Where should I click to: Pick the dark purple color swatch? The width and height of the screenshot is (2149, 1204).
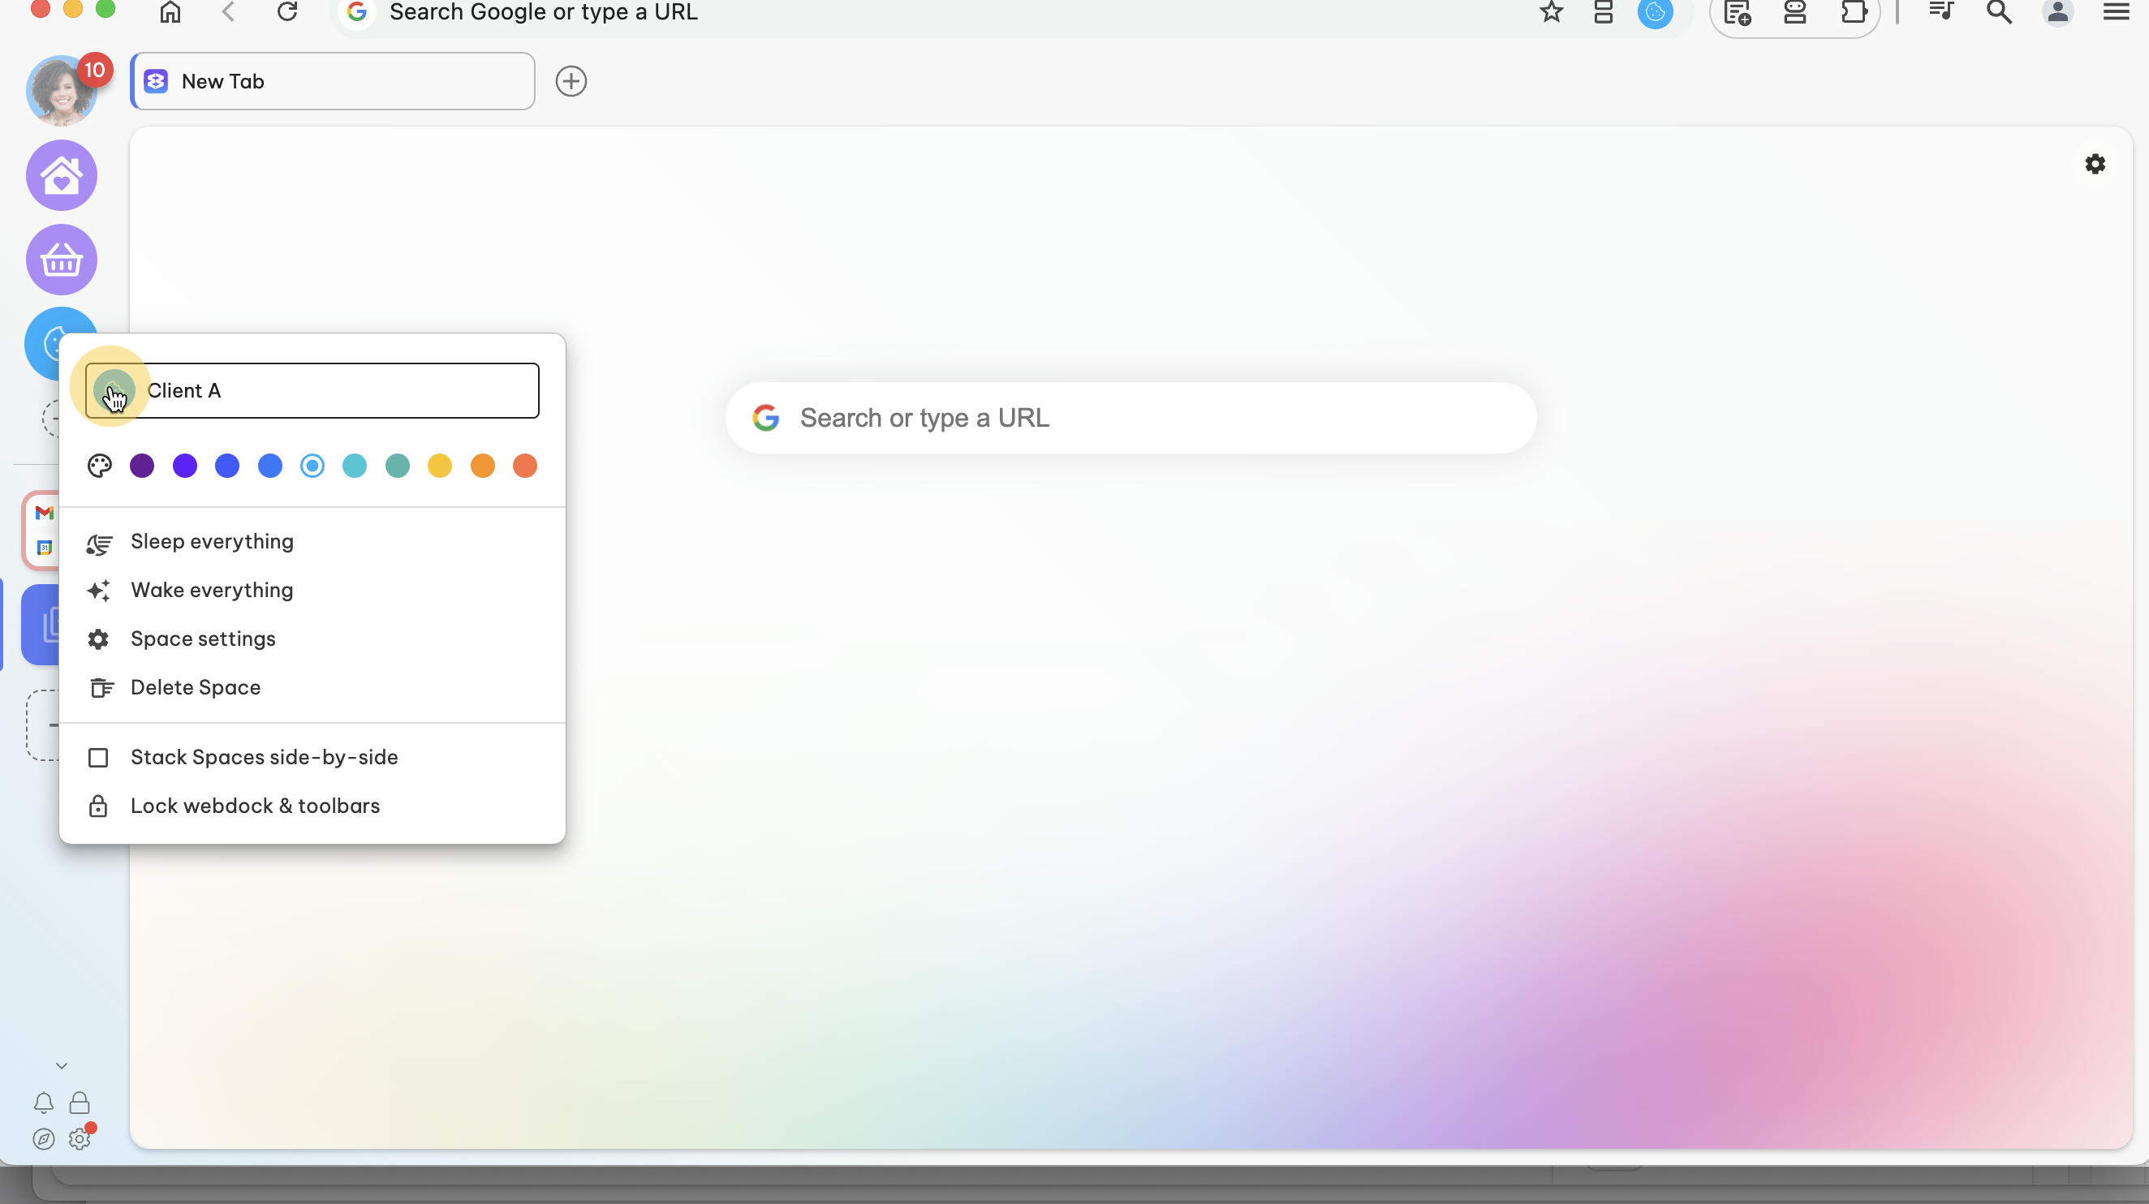click(142, 465)
